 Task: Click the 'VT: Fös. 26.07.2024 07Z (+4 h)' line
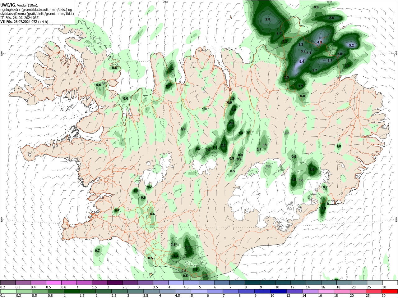click(24, 22)
